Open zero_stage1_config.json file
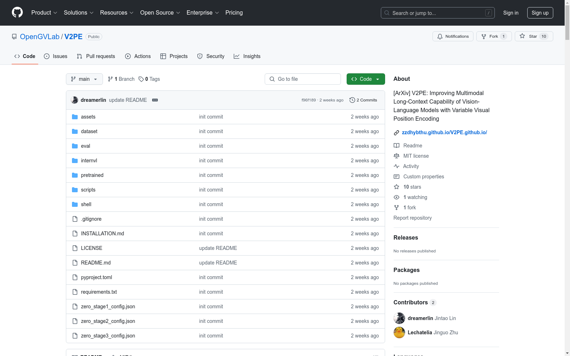Image resolution: width=570 pixels, height=356 pixels. (x=108, y=307)
